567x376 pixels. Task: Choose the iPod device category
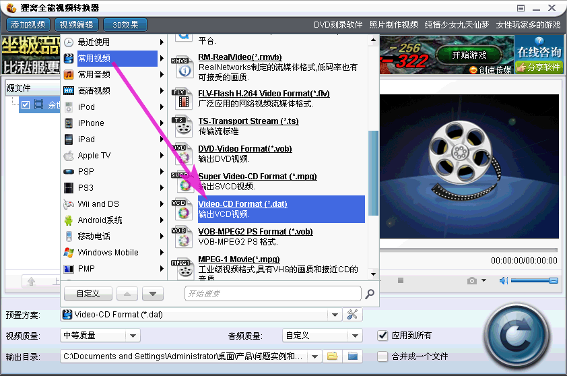pyautogui.click(x=114, y=106)
